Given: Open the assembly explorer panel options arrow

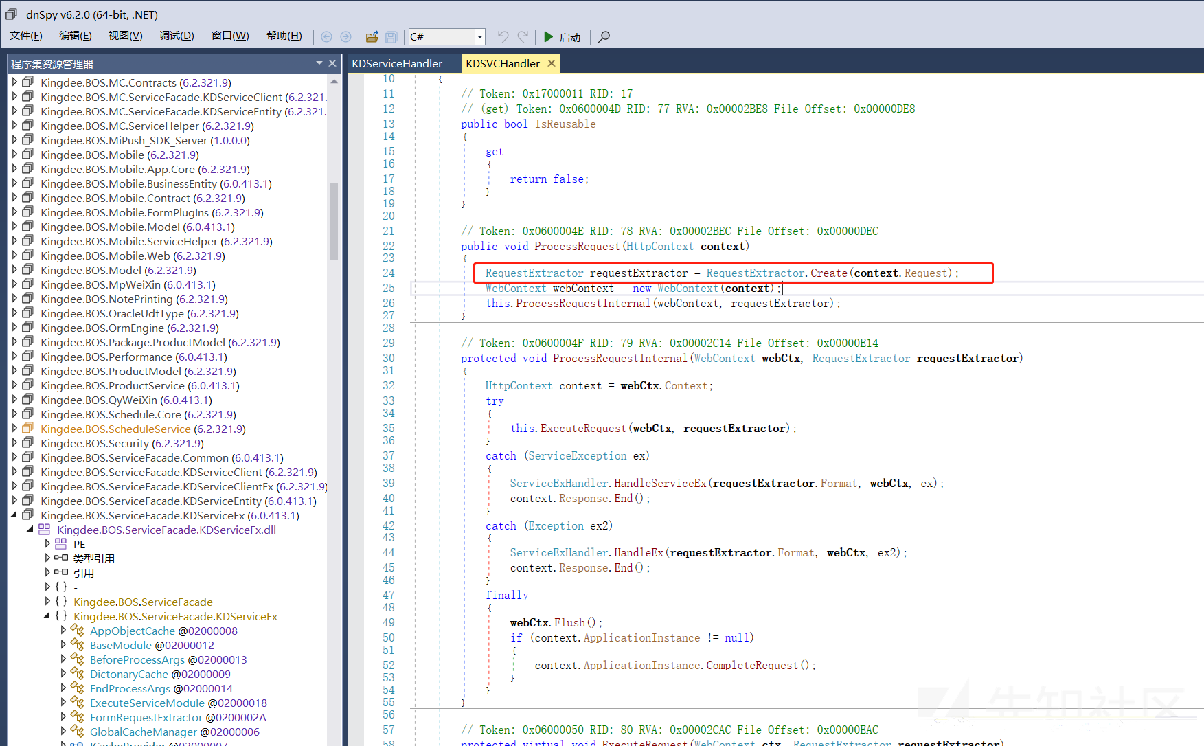Looking at the screenshot, I should pyautogui.click(x=319, y=63).
